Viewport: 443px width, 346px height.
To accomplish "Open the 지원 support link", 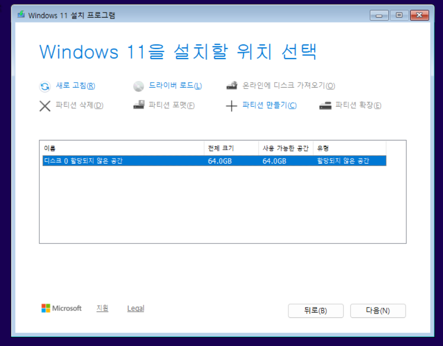I will tap(102, 308).
